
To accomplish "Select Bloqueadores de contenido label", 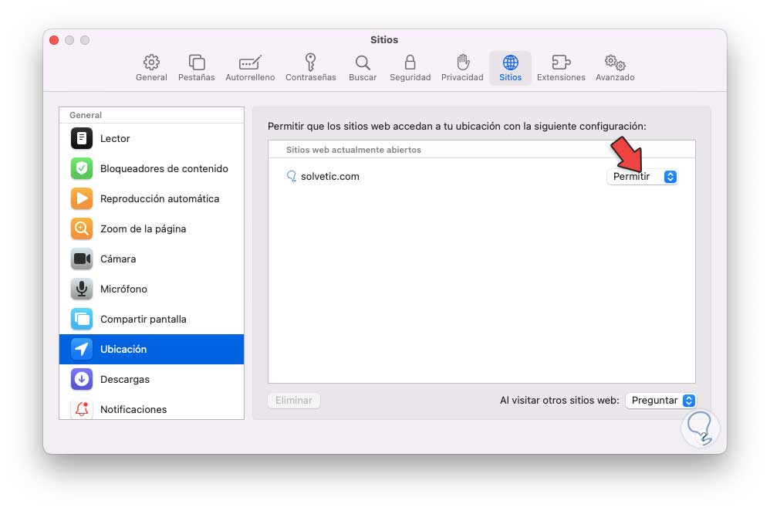I will pyautogui.click(x=164, y=168).
